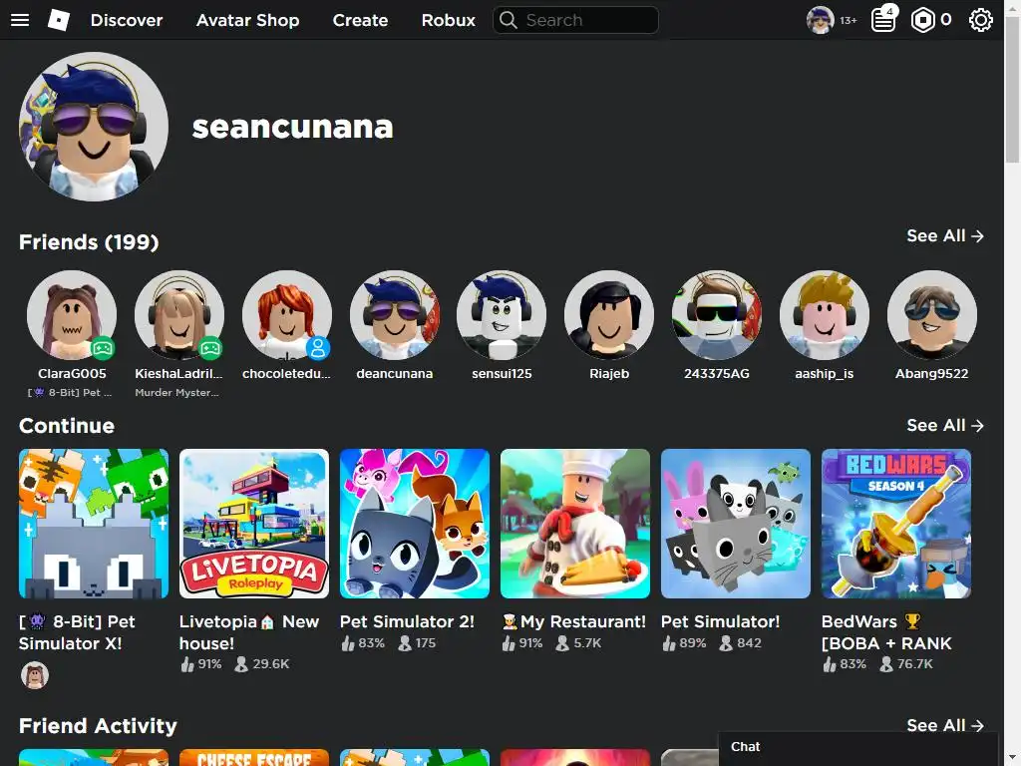Click KieshaLadril's in-game status badge

(210, 348)
